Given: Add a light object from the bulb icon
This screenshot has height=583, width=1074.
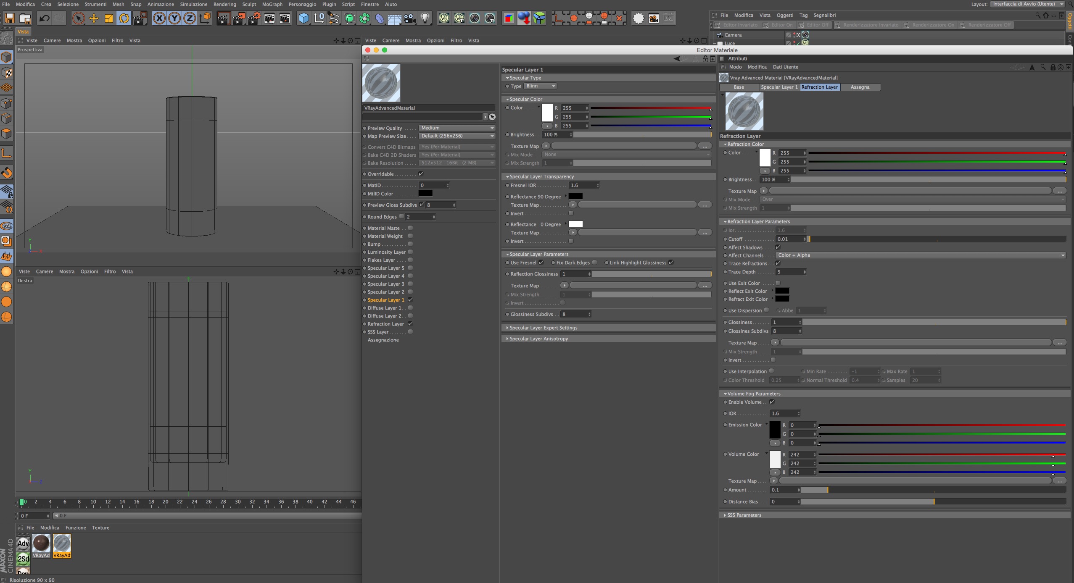Looking at the screenshot, I should point(425,18).
